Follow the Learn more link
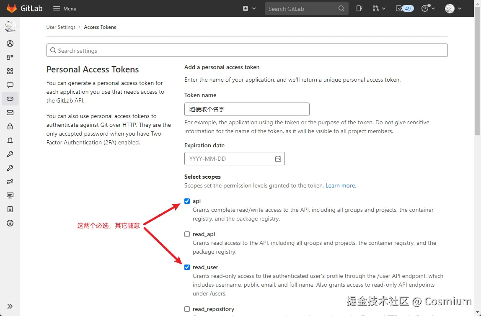The height and width of the screenshot is (316, 481). point(341,185)
